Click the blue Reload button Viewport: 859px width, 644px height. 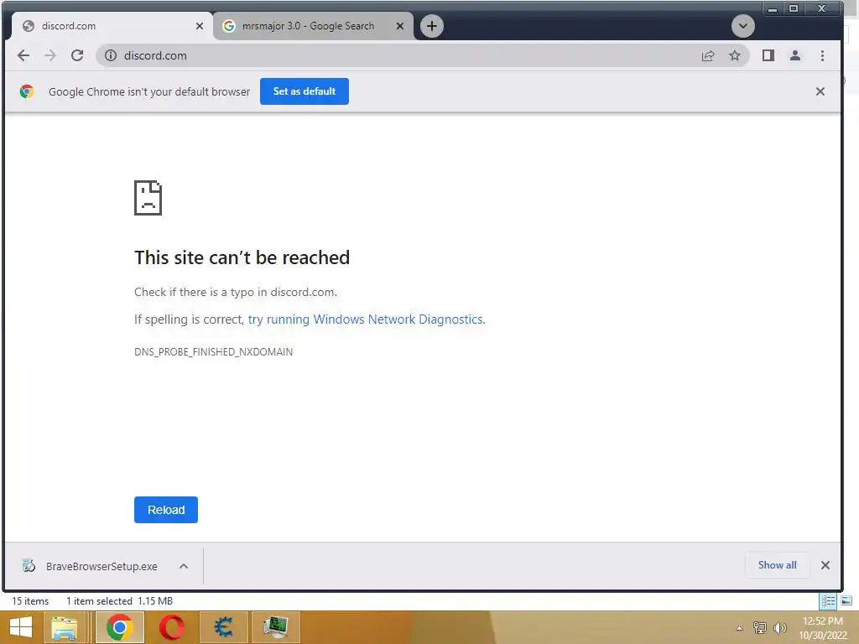(165, 510)
